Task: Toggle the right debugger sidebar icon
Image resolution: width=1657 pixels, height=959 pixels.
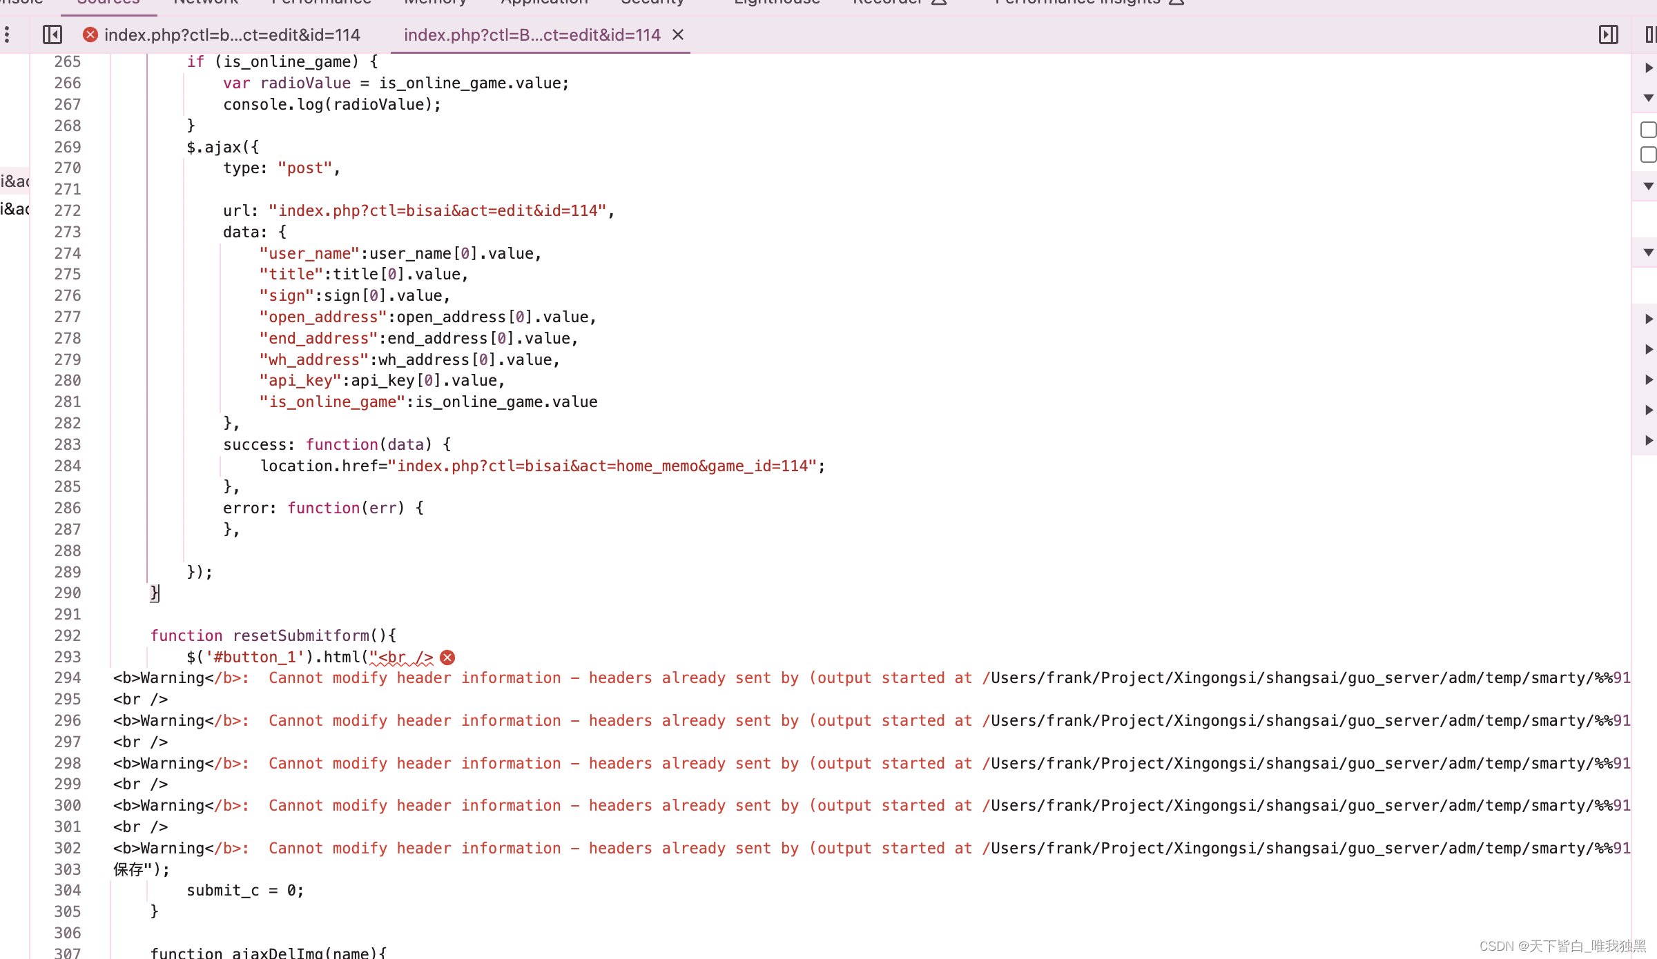Action: [1608, 34]
